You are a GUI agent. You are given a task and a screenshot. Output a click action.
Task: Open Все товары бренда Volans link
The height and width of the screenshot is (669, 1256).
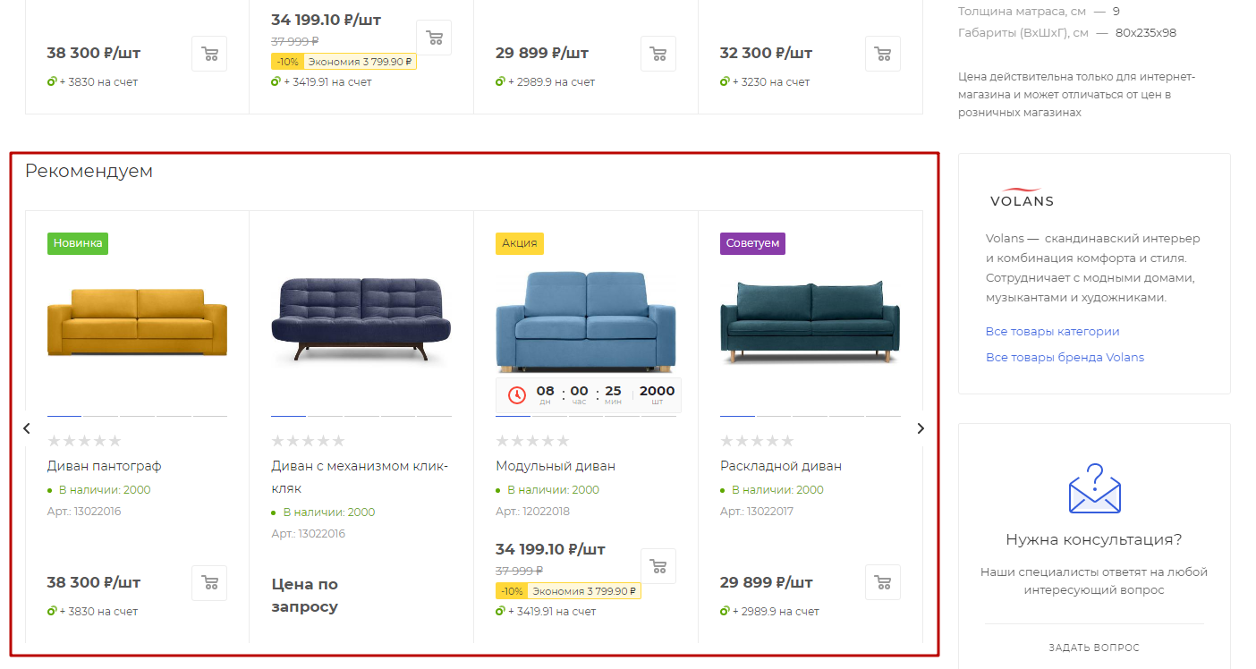coord(1065,357)
